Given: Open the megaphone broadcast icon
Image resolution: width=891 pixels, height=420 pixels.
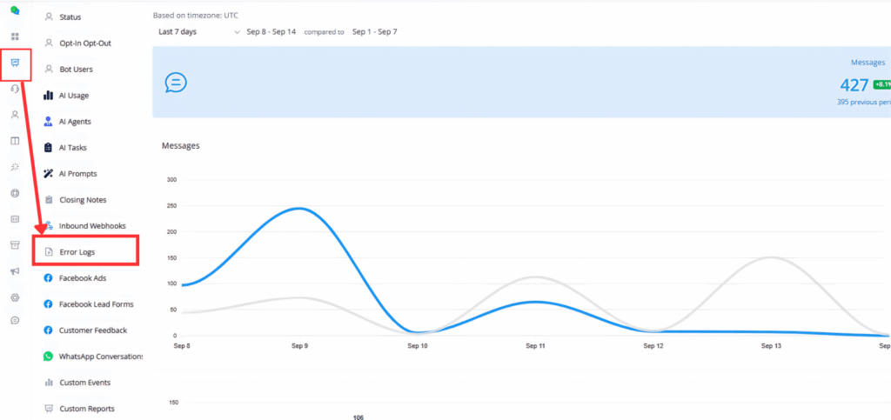Looking at the screenshot, I should pyautogui.click(x=15, y=271).
